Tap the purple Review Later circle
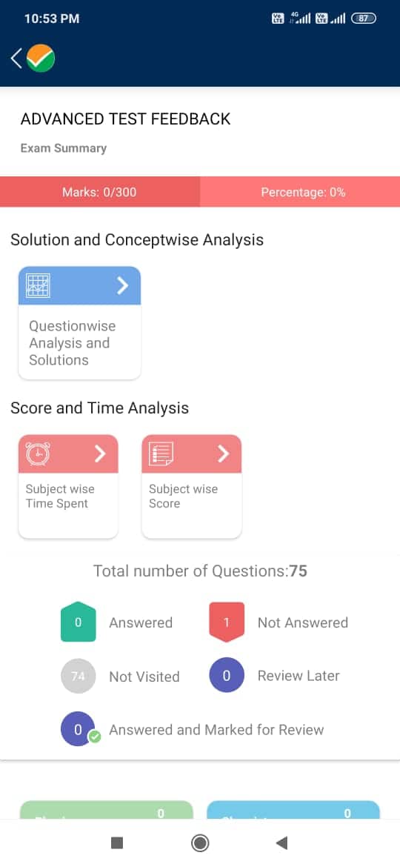400x867 pixels. click(226, 676)
